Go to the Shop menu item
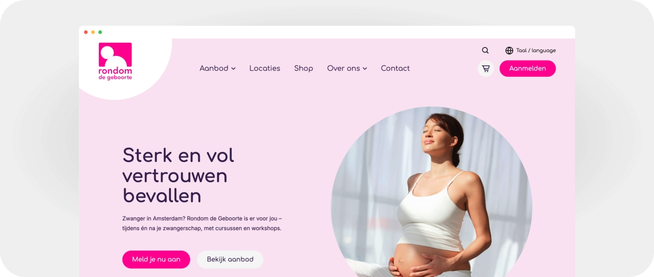The height and width of the screenshot is (277, 654). (303, 68)
